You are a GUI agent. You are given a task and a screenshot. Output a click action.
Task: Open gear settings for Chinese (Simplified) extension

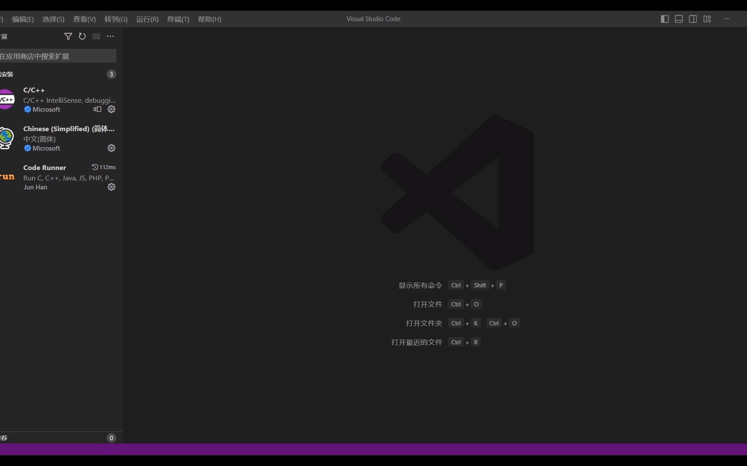[112, 148]
